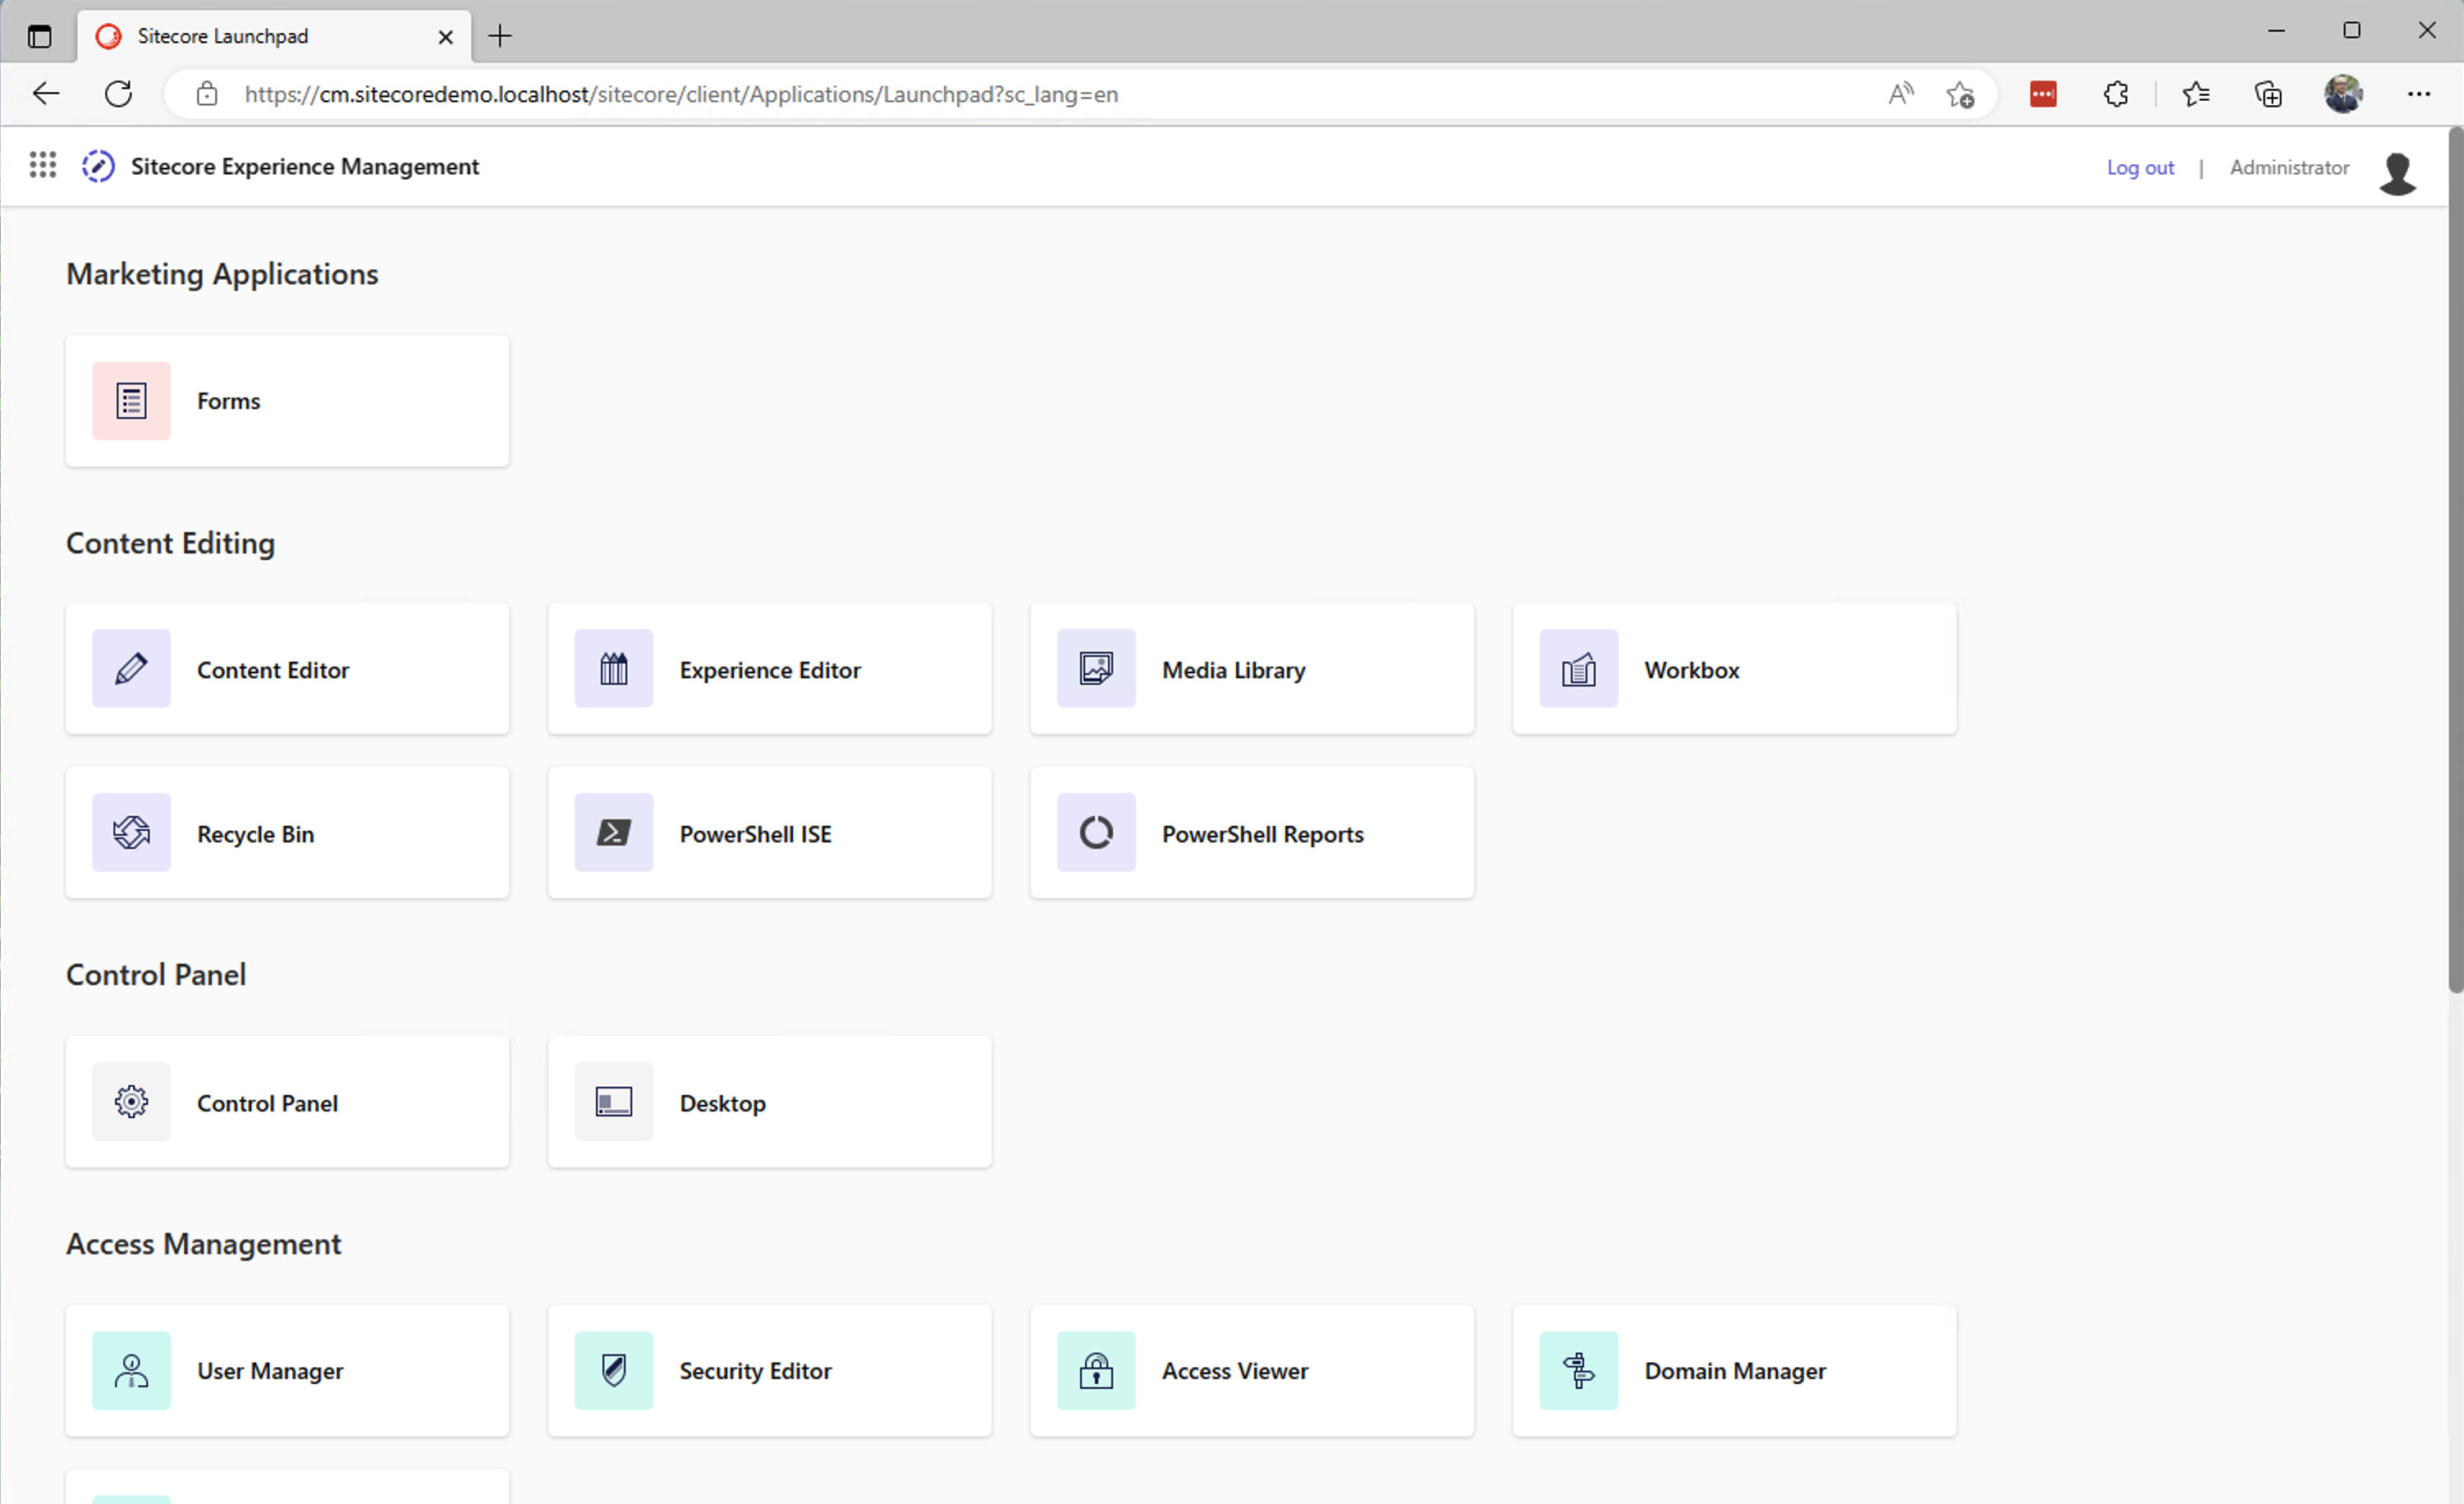The height and width of the screenshot is (1504, 2464).
Task: Open the Recycle Bin label
Action: (255, 834)
